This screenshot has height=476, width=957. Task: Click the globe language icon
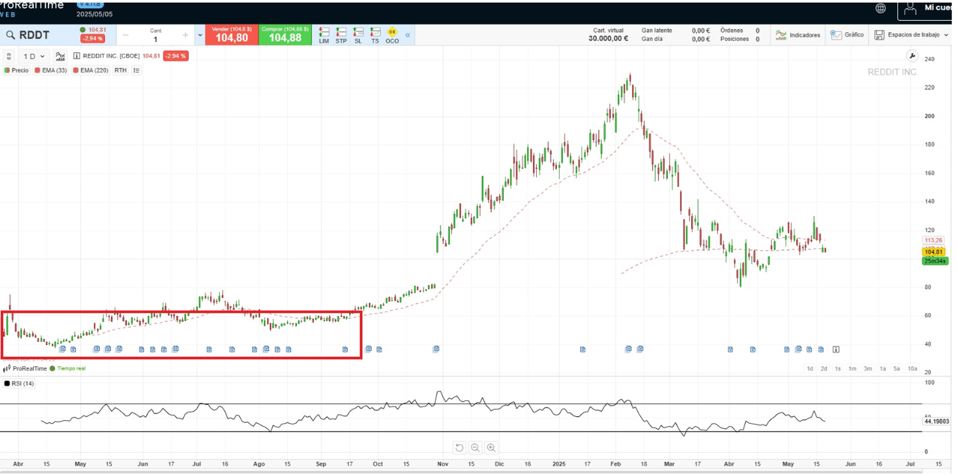pyautogui.click(x=881, y=8)
